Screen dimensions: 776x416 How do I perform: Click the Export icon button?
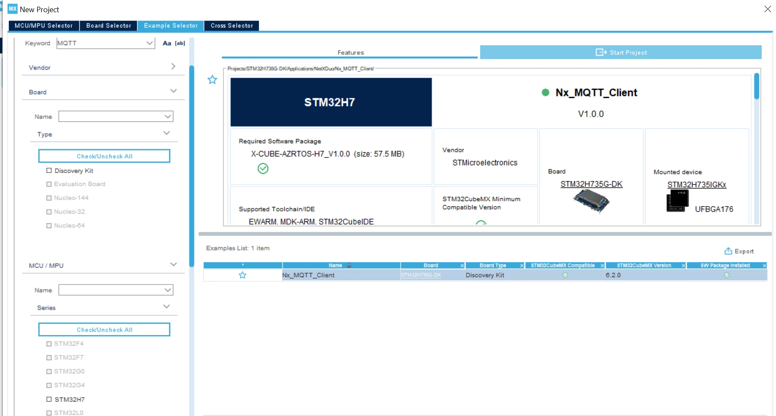point(728,251)
